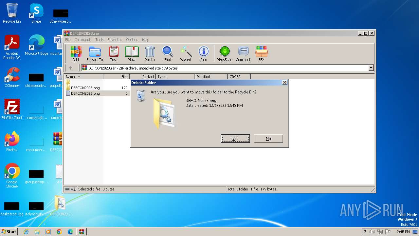
Task: Sort by Size column header
Action: pos(117,77)
